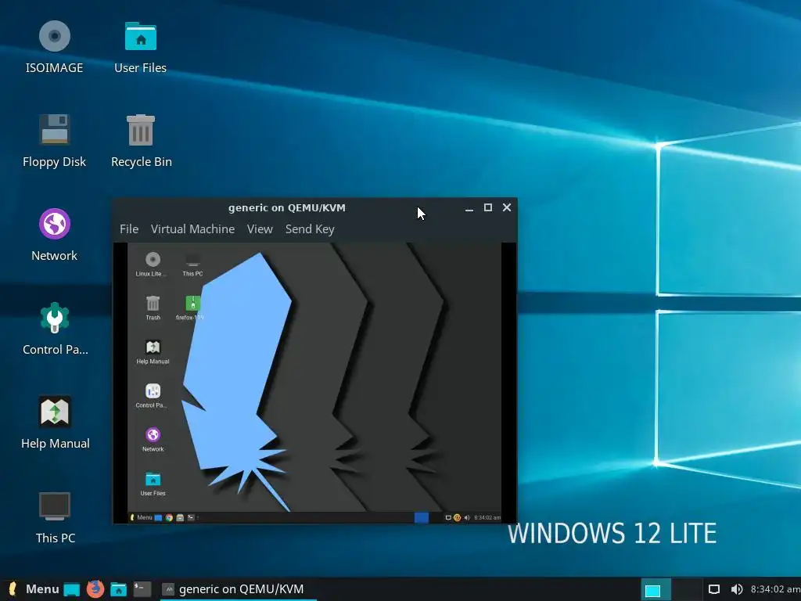Image resolution: width=801 pixels, height=601 pixels.
Task: Open terminal icon in guest VM taskbar
Action: coord(191,518)
